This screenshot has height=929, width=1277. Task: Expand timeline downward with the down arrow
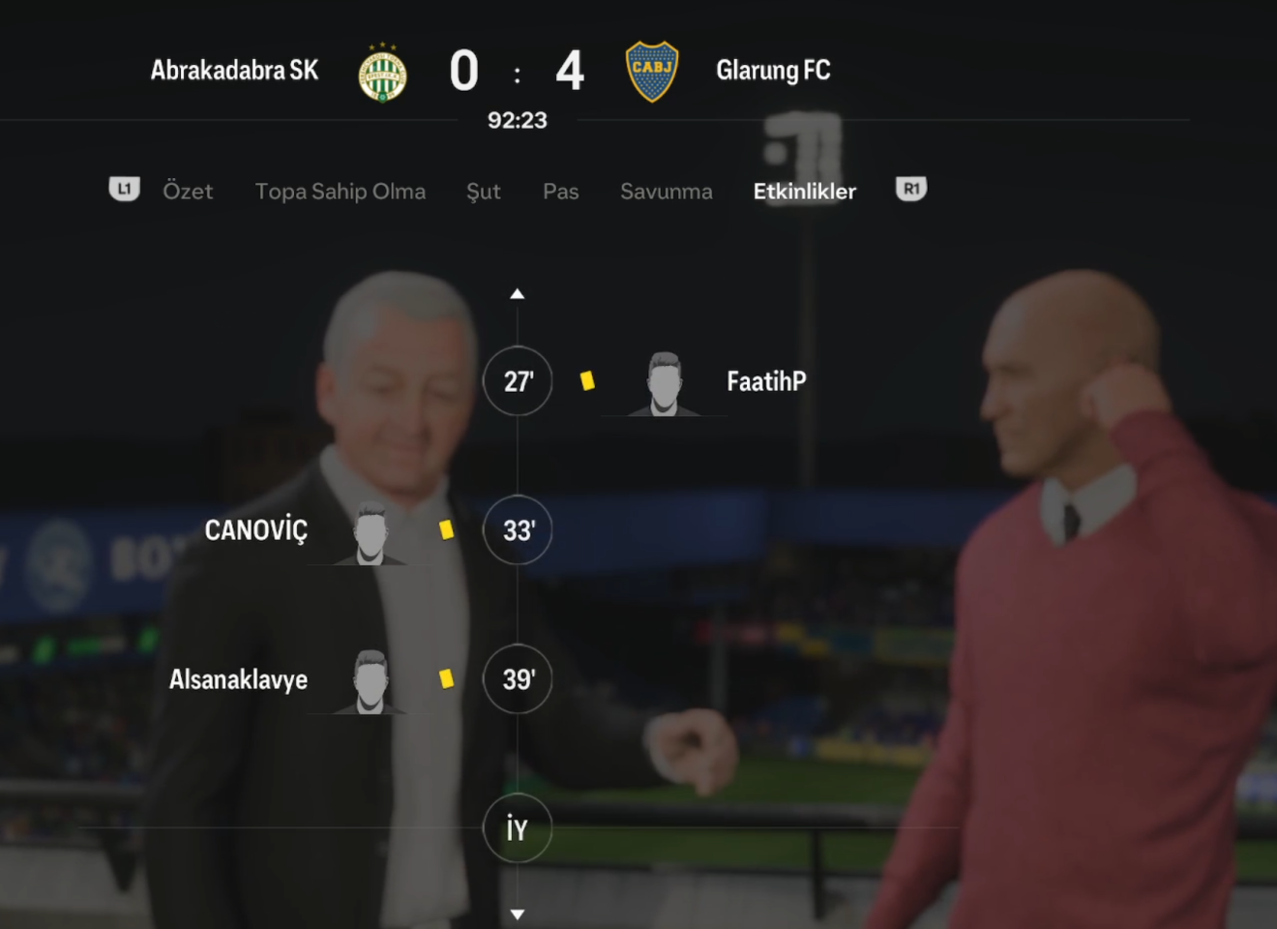click(x=518, y=914)
